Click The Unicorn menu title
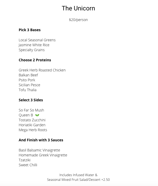This screenshot has height=186, width=158. point(78,8)
